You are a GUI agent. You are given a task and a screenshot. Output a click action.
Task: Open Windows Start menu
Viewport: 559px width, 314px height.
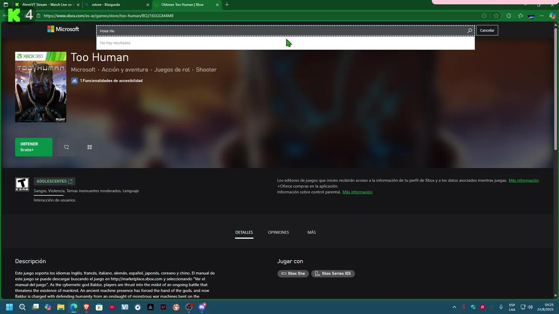[9, 307]
